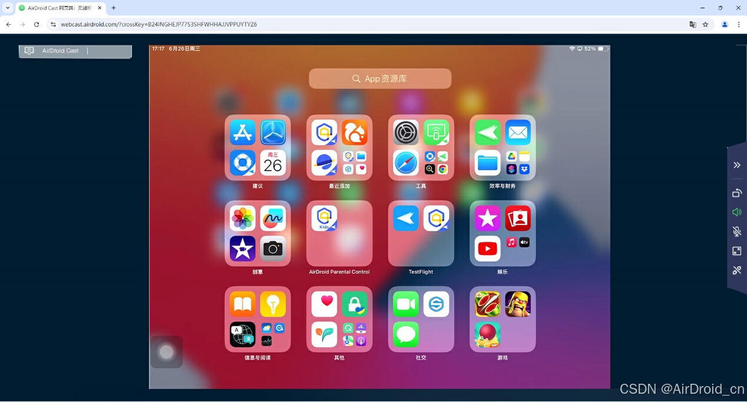The width and height of the screenshot is (747, 402).
Task: Open the blue S app in 社交
Action: 436,304
